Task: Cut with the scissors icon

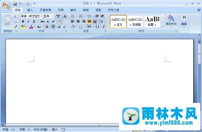Action: coord(15,16)
